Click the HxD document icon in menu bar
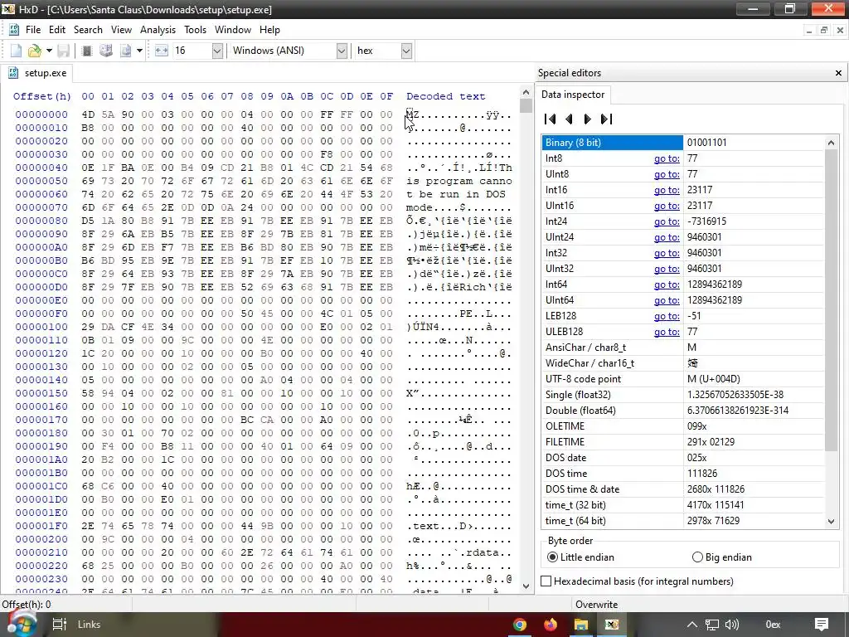 (14, 30)
